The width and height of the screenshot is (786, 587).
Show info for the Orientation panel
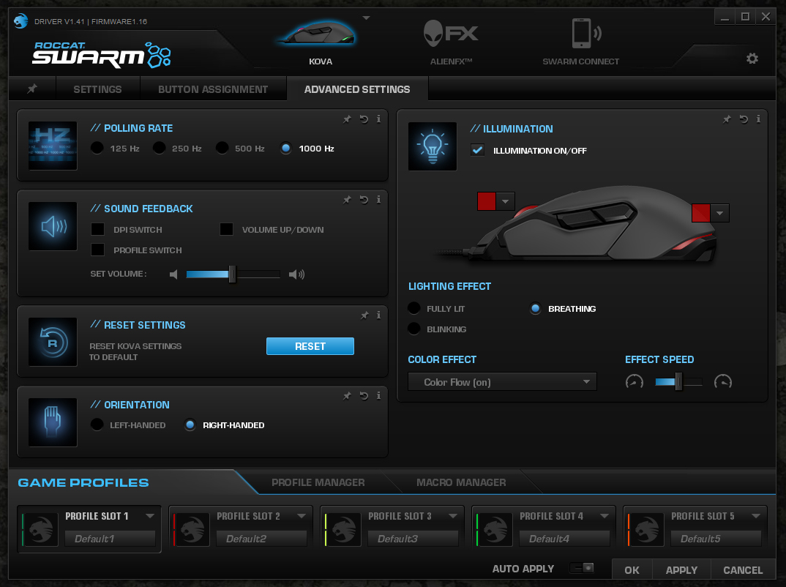[378, 396]
